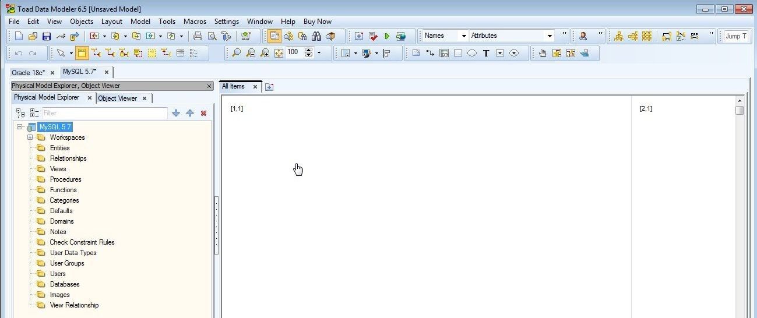The height and width of the screenshot is (318, 757).
Task: Open Print Preview with the magnifier-page icon
Action: pos(212,36)
